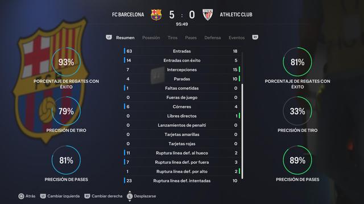Click the R1 icon beside Cambiar derecha
Image resolution: width=364 pixels, height=204 pixels.
87,196
